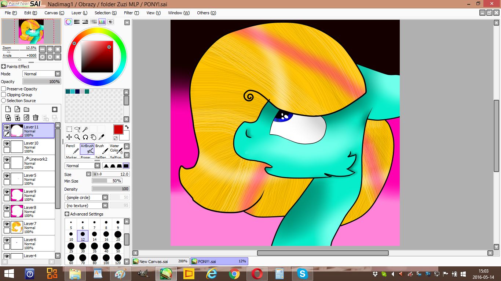Image resolution: width=501 pixels, height=281 pixels.
Task: Enable Preserve Opacity checkbox
Action: pos(4,89)
